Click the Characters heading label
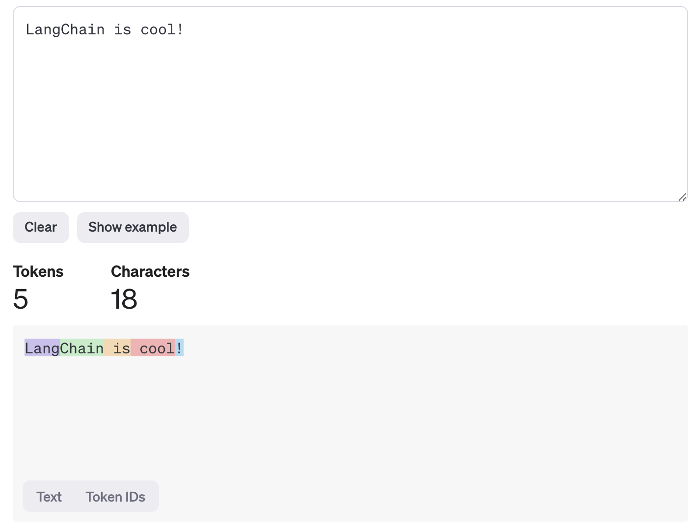 pyautogui.click(x=150, y=271)
